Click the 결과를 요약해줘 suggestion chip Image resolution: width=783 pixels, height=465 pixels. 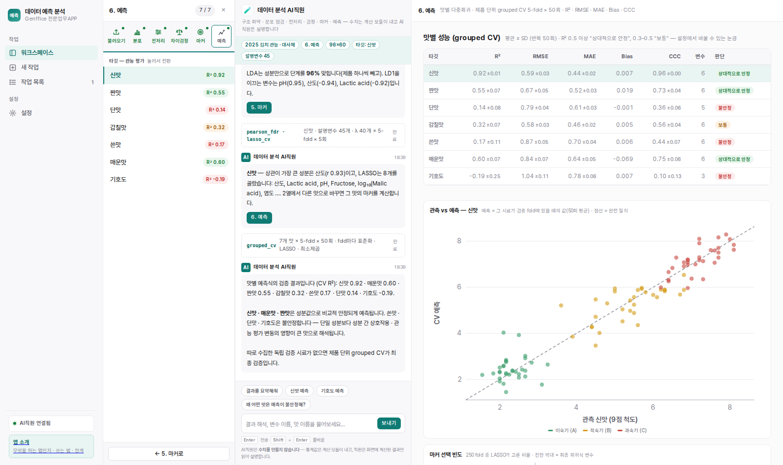click(x=262, y=391)
